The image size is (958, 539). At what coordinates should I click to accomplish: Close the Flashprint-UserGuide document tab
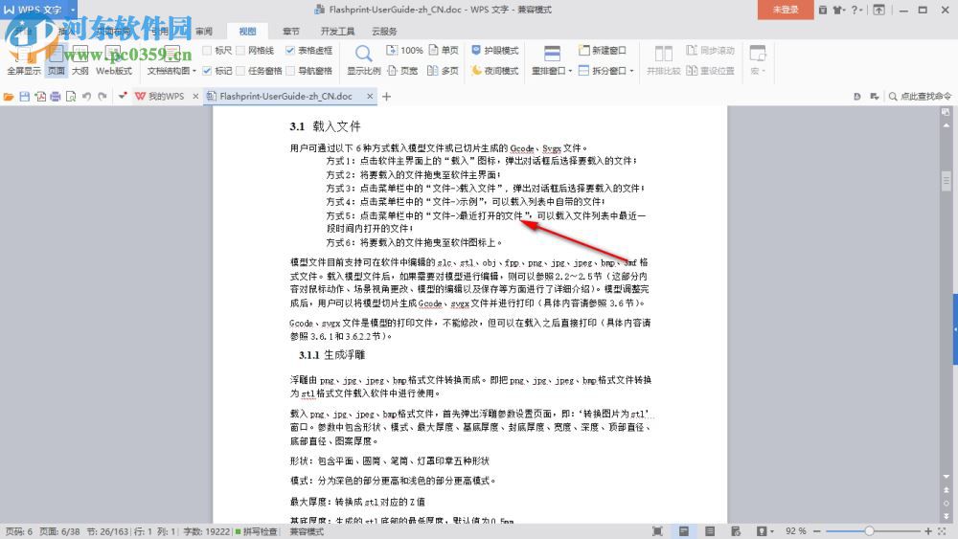coord(370,97)
